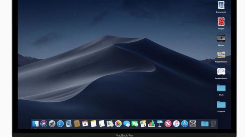Image resolution: width=245 pixels, height=137 pixels.
Task: Expand the Documents stack on desktop
Action: tap(221, 5)
